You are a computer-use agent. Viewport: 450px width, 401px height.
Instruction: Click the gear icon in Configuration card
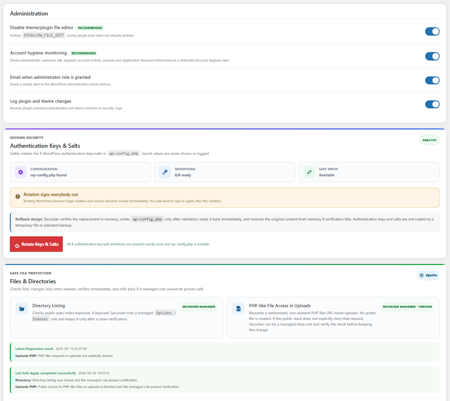21,172
